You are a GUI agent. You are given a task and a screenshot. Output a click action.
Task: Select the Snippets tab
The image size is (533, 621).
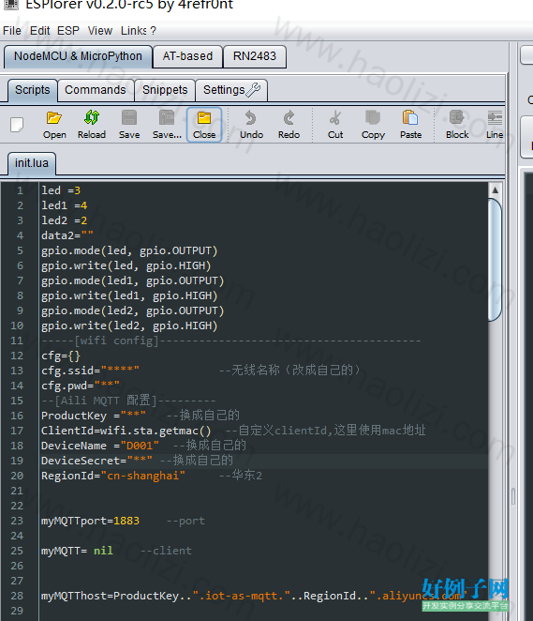point(165,90)
